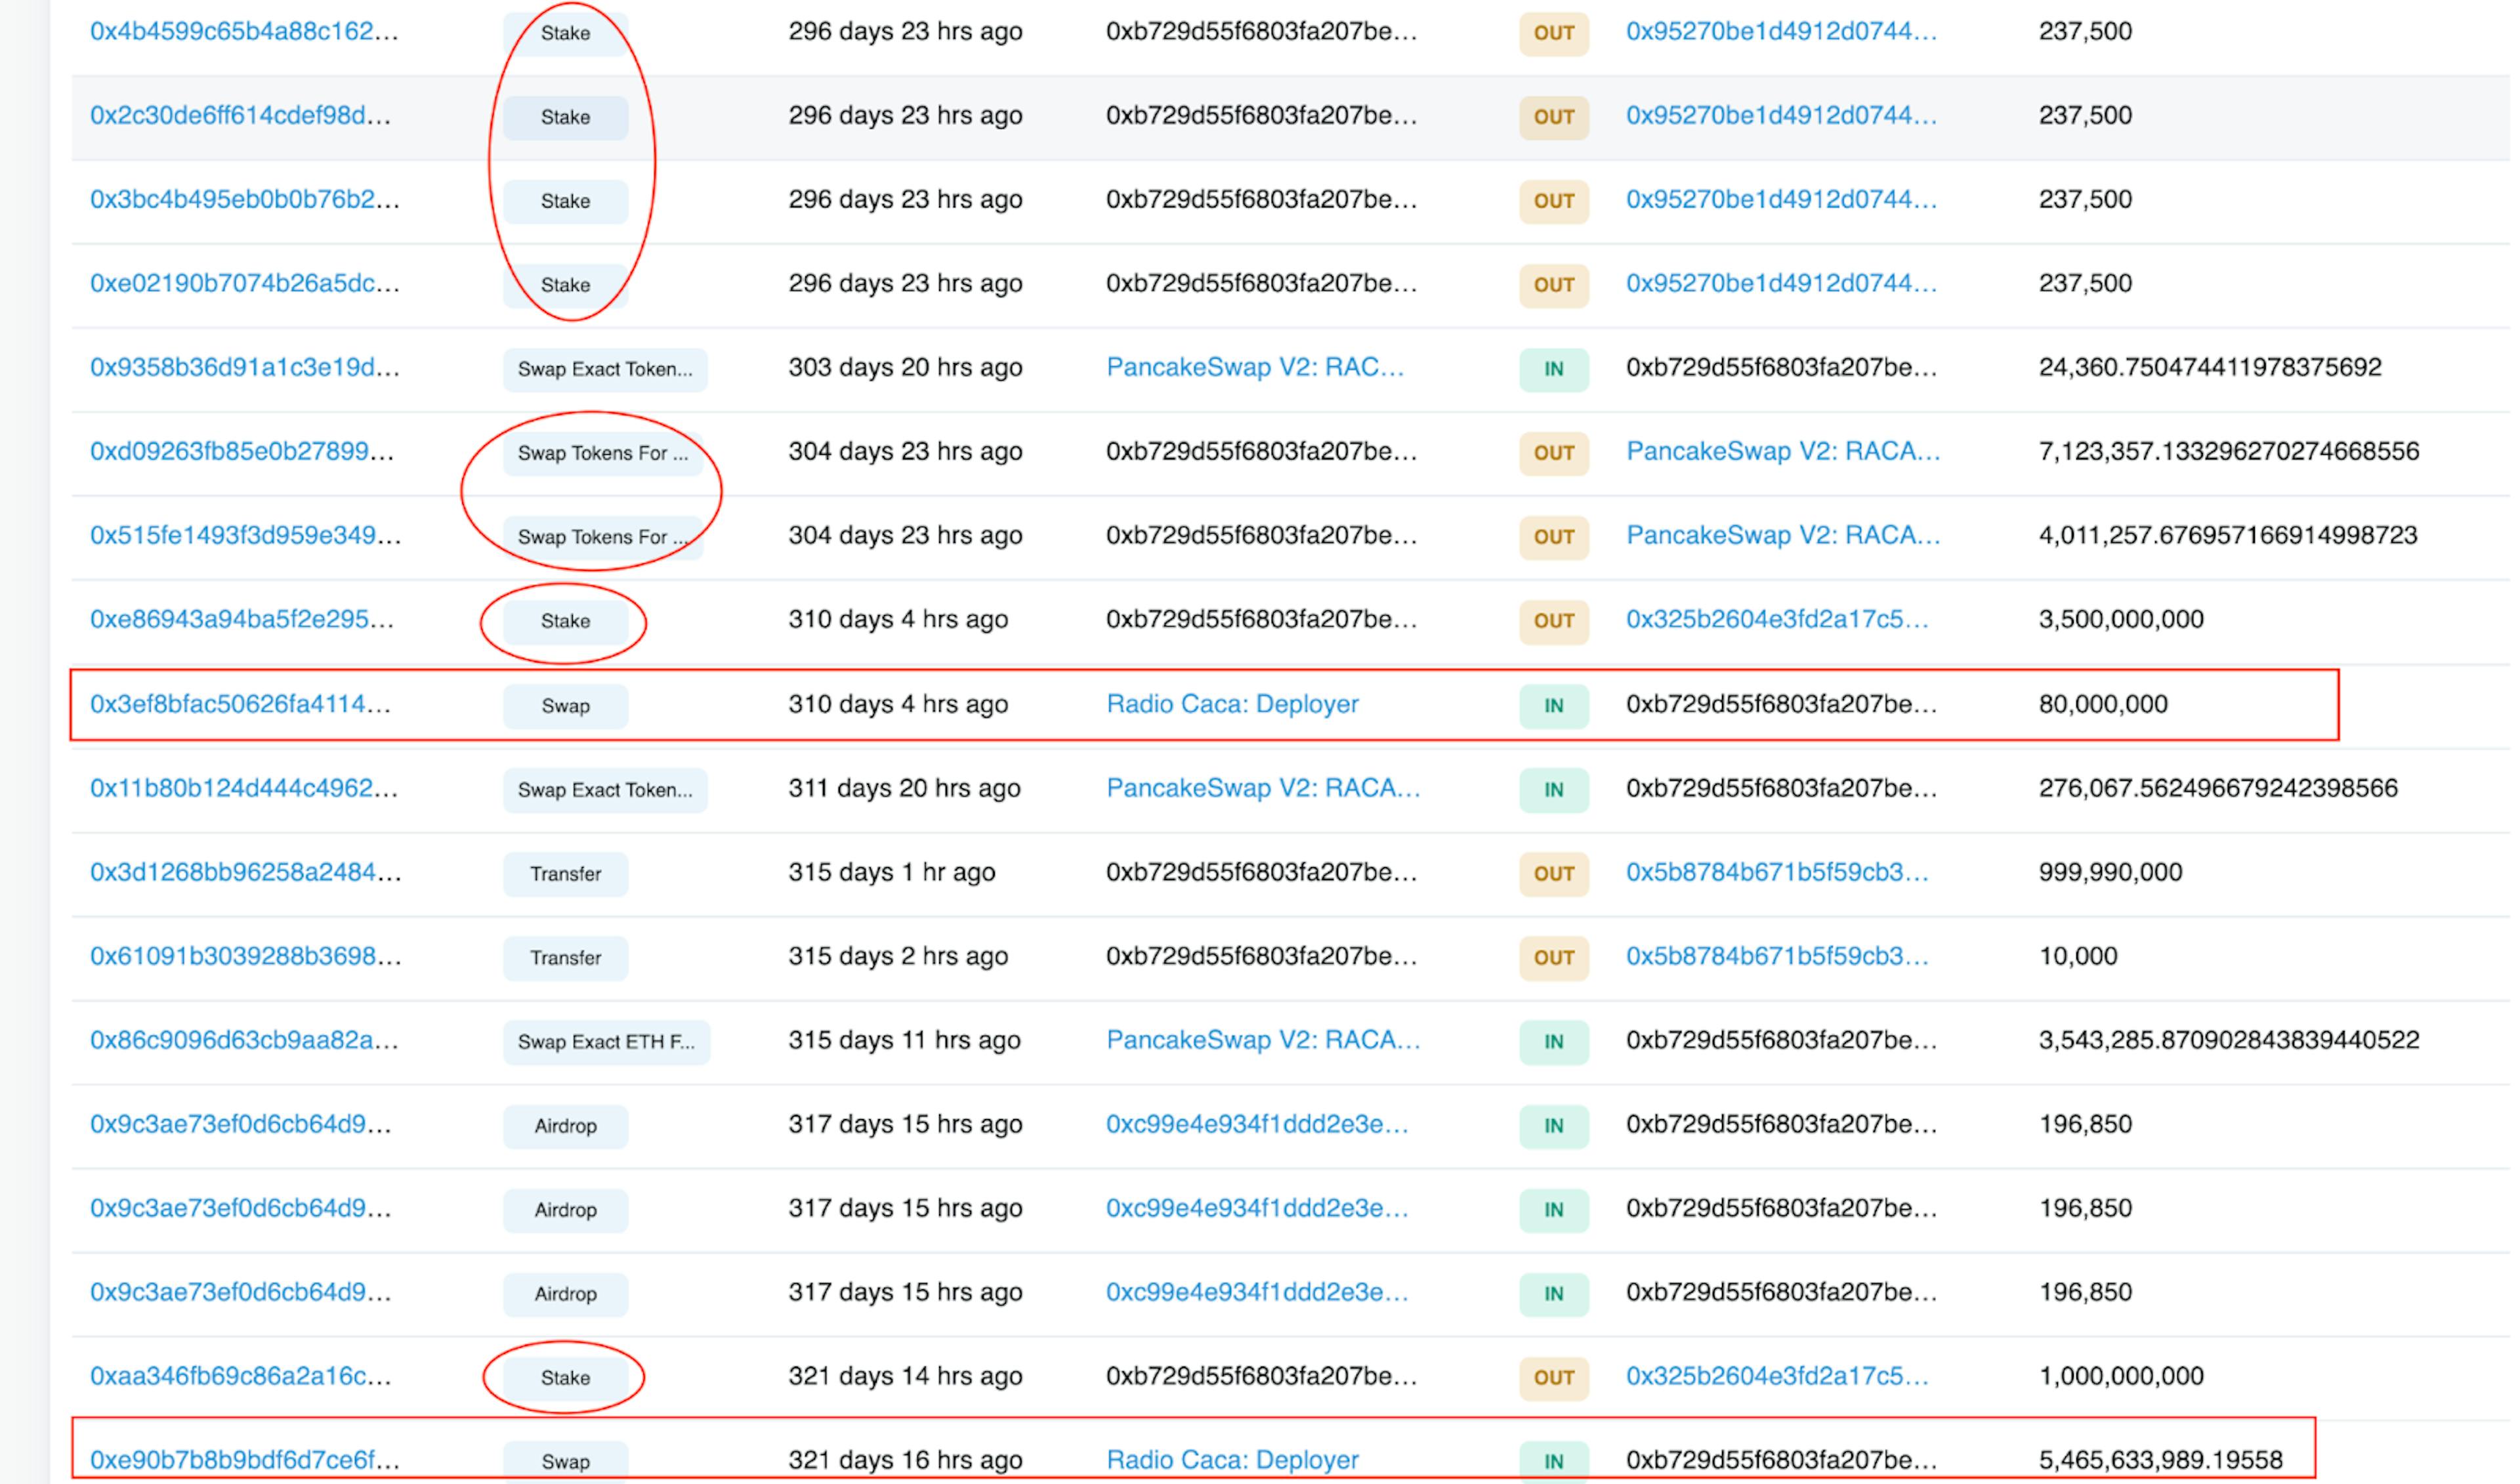The width and height of the screenshot is (2520, 1484).
Task: Open transaction hash 0xe90b7b8b9bdf6d7ce6f…
Action: click(x=245, y=1461)
